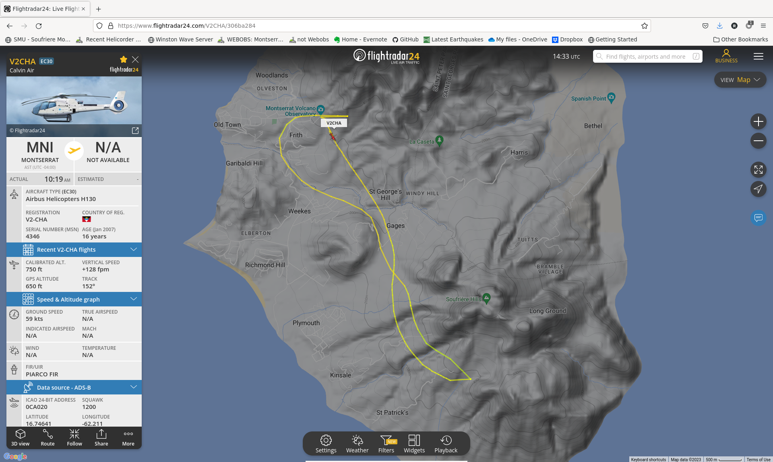Click Keyboard shortcuts link

point(648,459)
